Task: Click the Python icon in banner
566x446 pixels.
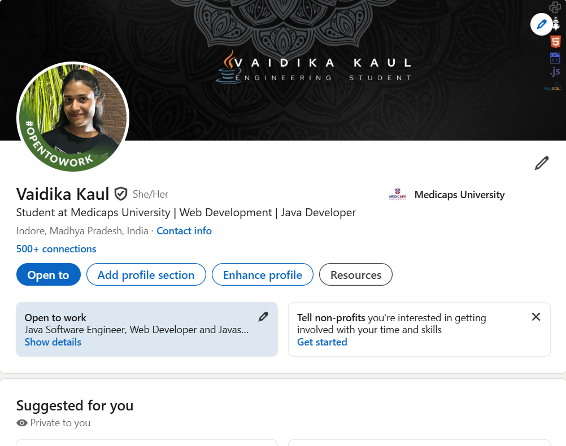Action: point(555,7)
